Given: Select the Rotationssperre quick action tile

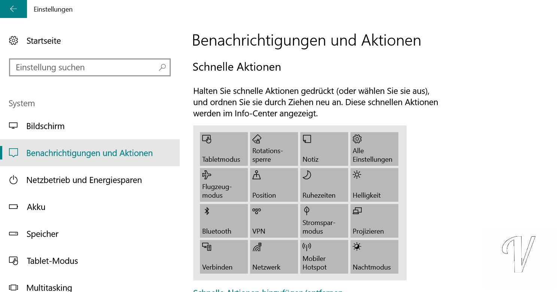Looking at the screenshot, I should 274,149.
